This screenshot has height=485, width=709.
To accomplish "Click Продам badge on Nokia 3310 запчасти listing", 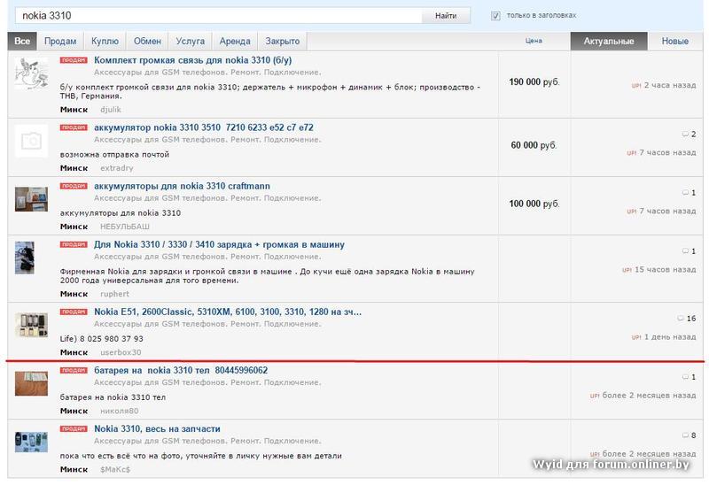I will (x=74, y=428).
